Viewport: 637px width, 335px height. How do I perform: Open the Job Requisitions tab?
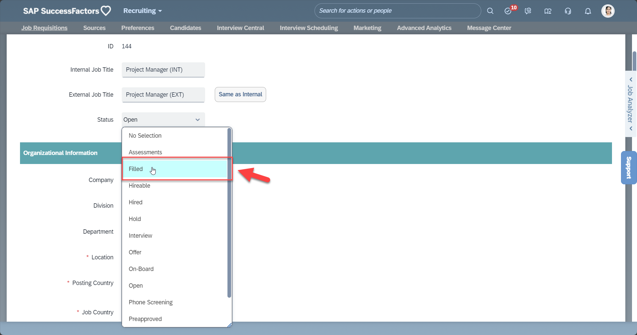44,28
